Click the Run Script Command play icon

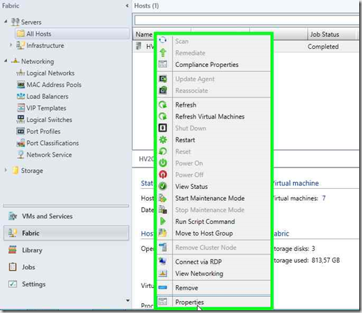coord(163,221)
